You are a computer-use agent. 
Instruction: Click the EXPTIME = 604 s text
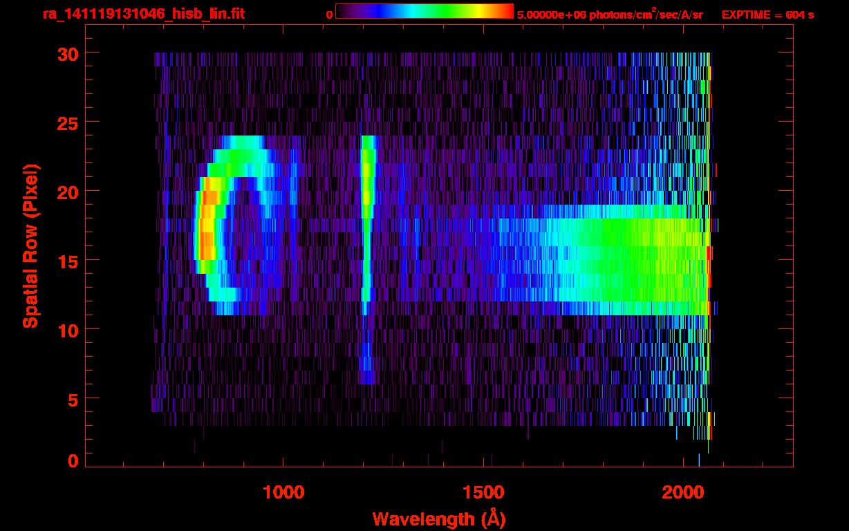click(767, 14)
